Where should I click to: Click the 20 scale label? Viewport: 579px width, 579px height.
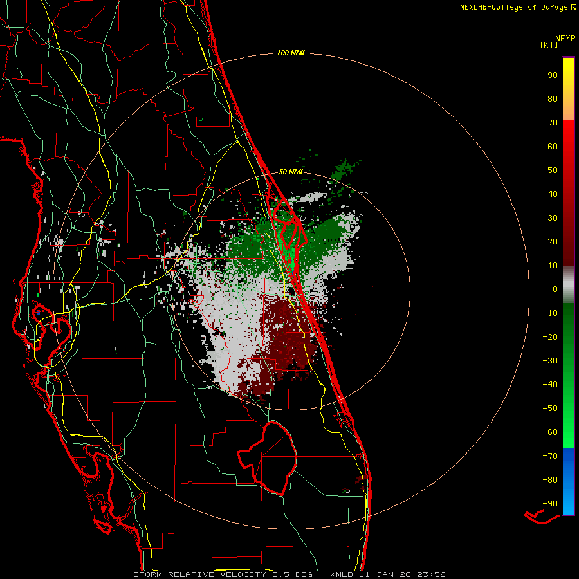tap(553, 242)
